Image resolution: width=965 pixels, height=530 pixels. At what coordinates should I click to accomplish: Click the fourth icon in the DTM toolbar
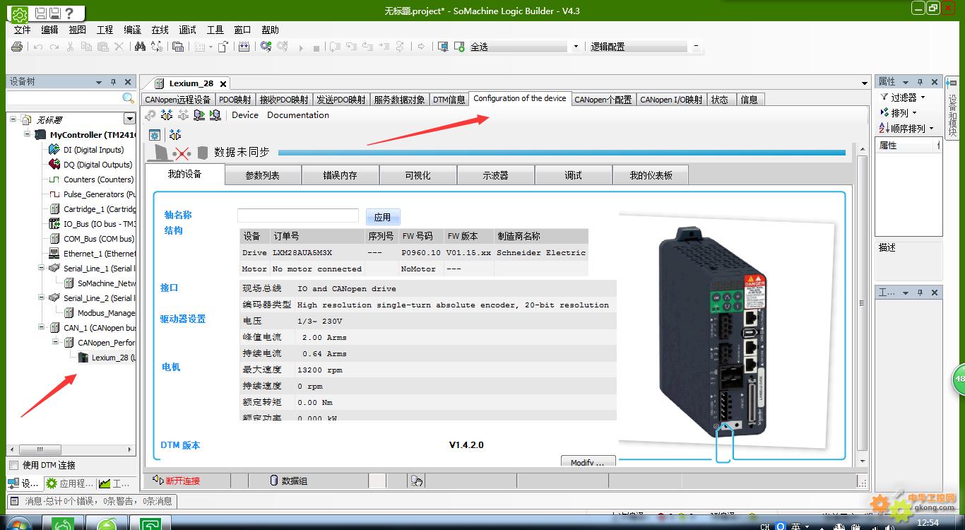[199, 115]
